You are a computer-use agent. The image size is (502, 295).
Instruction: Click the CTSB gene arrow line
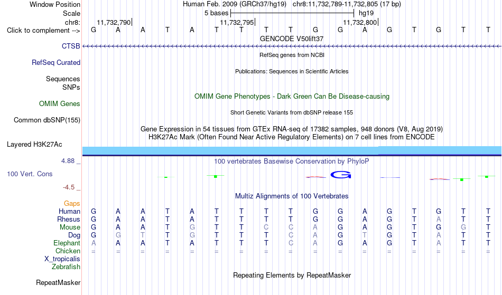click(292, 46)
